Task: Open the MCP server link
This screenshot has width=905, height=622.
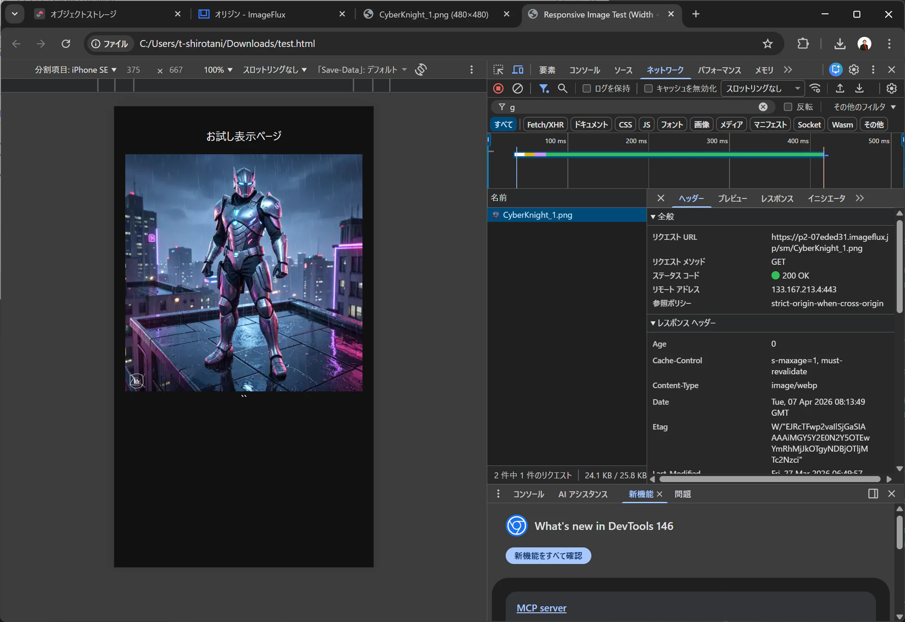Action: 542,608
